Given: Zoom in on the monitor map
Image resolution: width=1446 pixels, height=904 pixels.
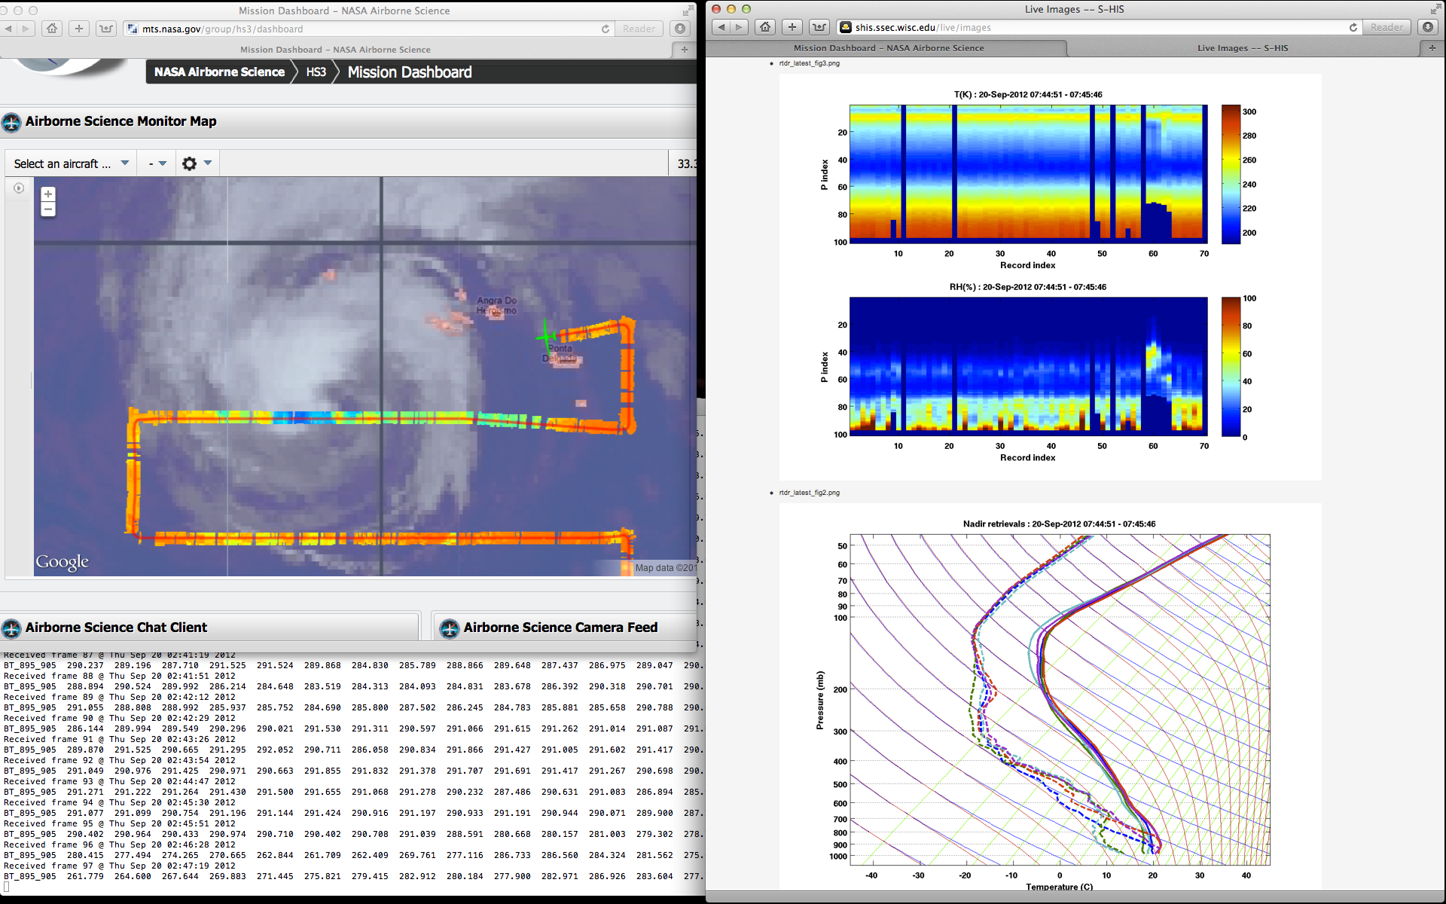Looking at the screenshot, I should [48, 194].
